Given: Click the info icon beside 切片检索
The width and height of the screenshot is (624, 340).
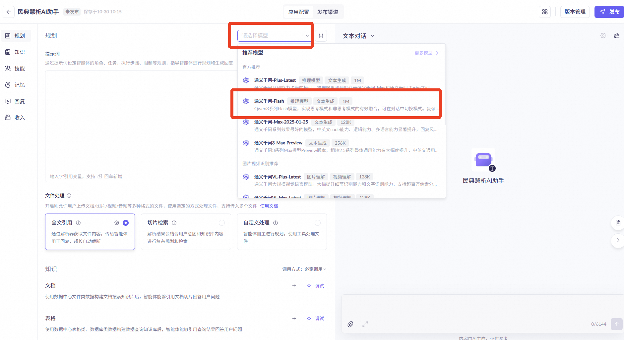Looking at the screenshot, I should click(174, 223).
